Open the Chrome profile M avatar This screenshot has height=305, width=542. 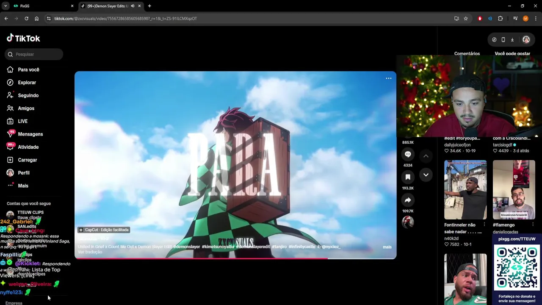coord(525,19)
